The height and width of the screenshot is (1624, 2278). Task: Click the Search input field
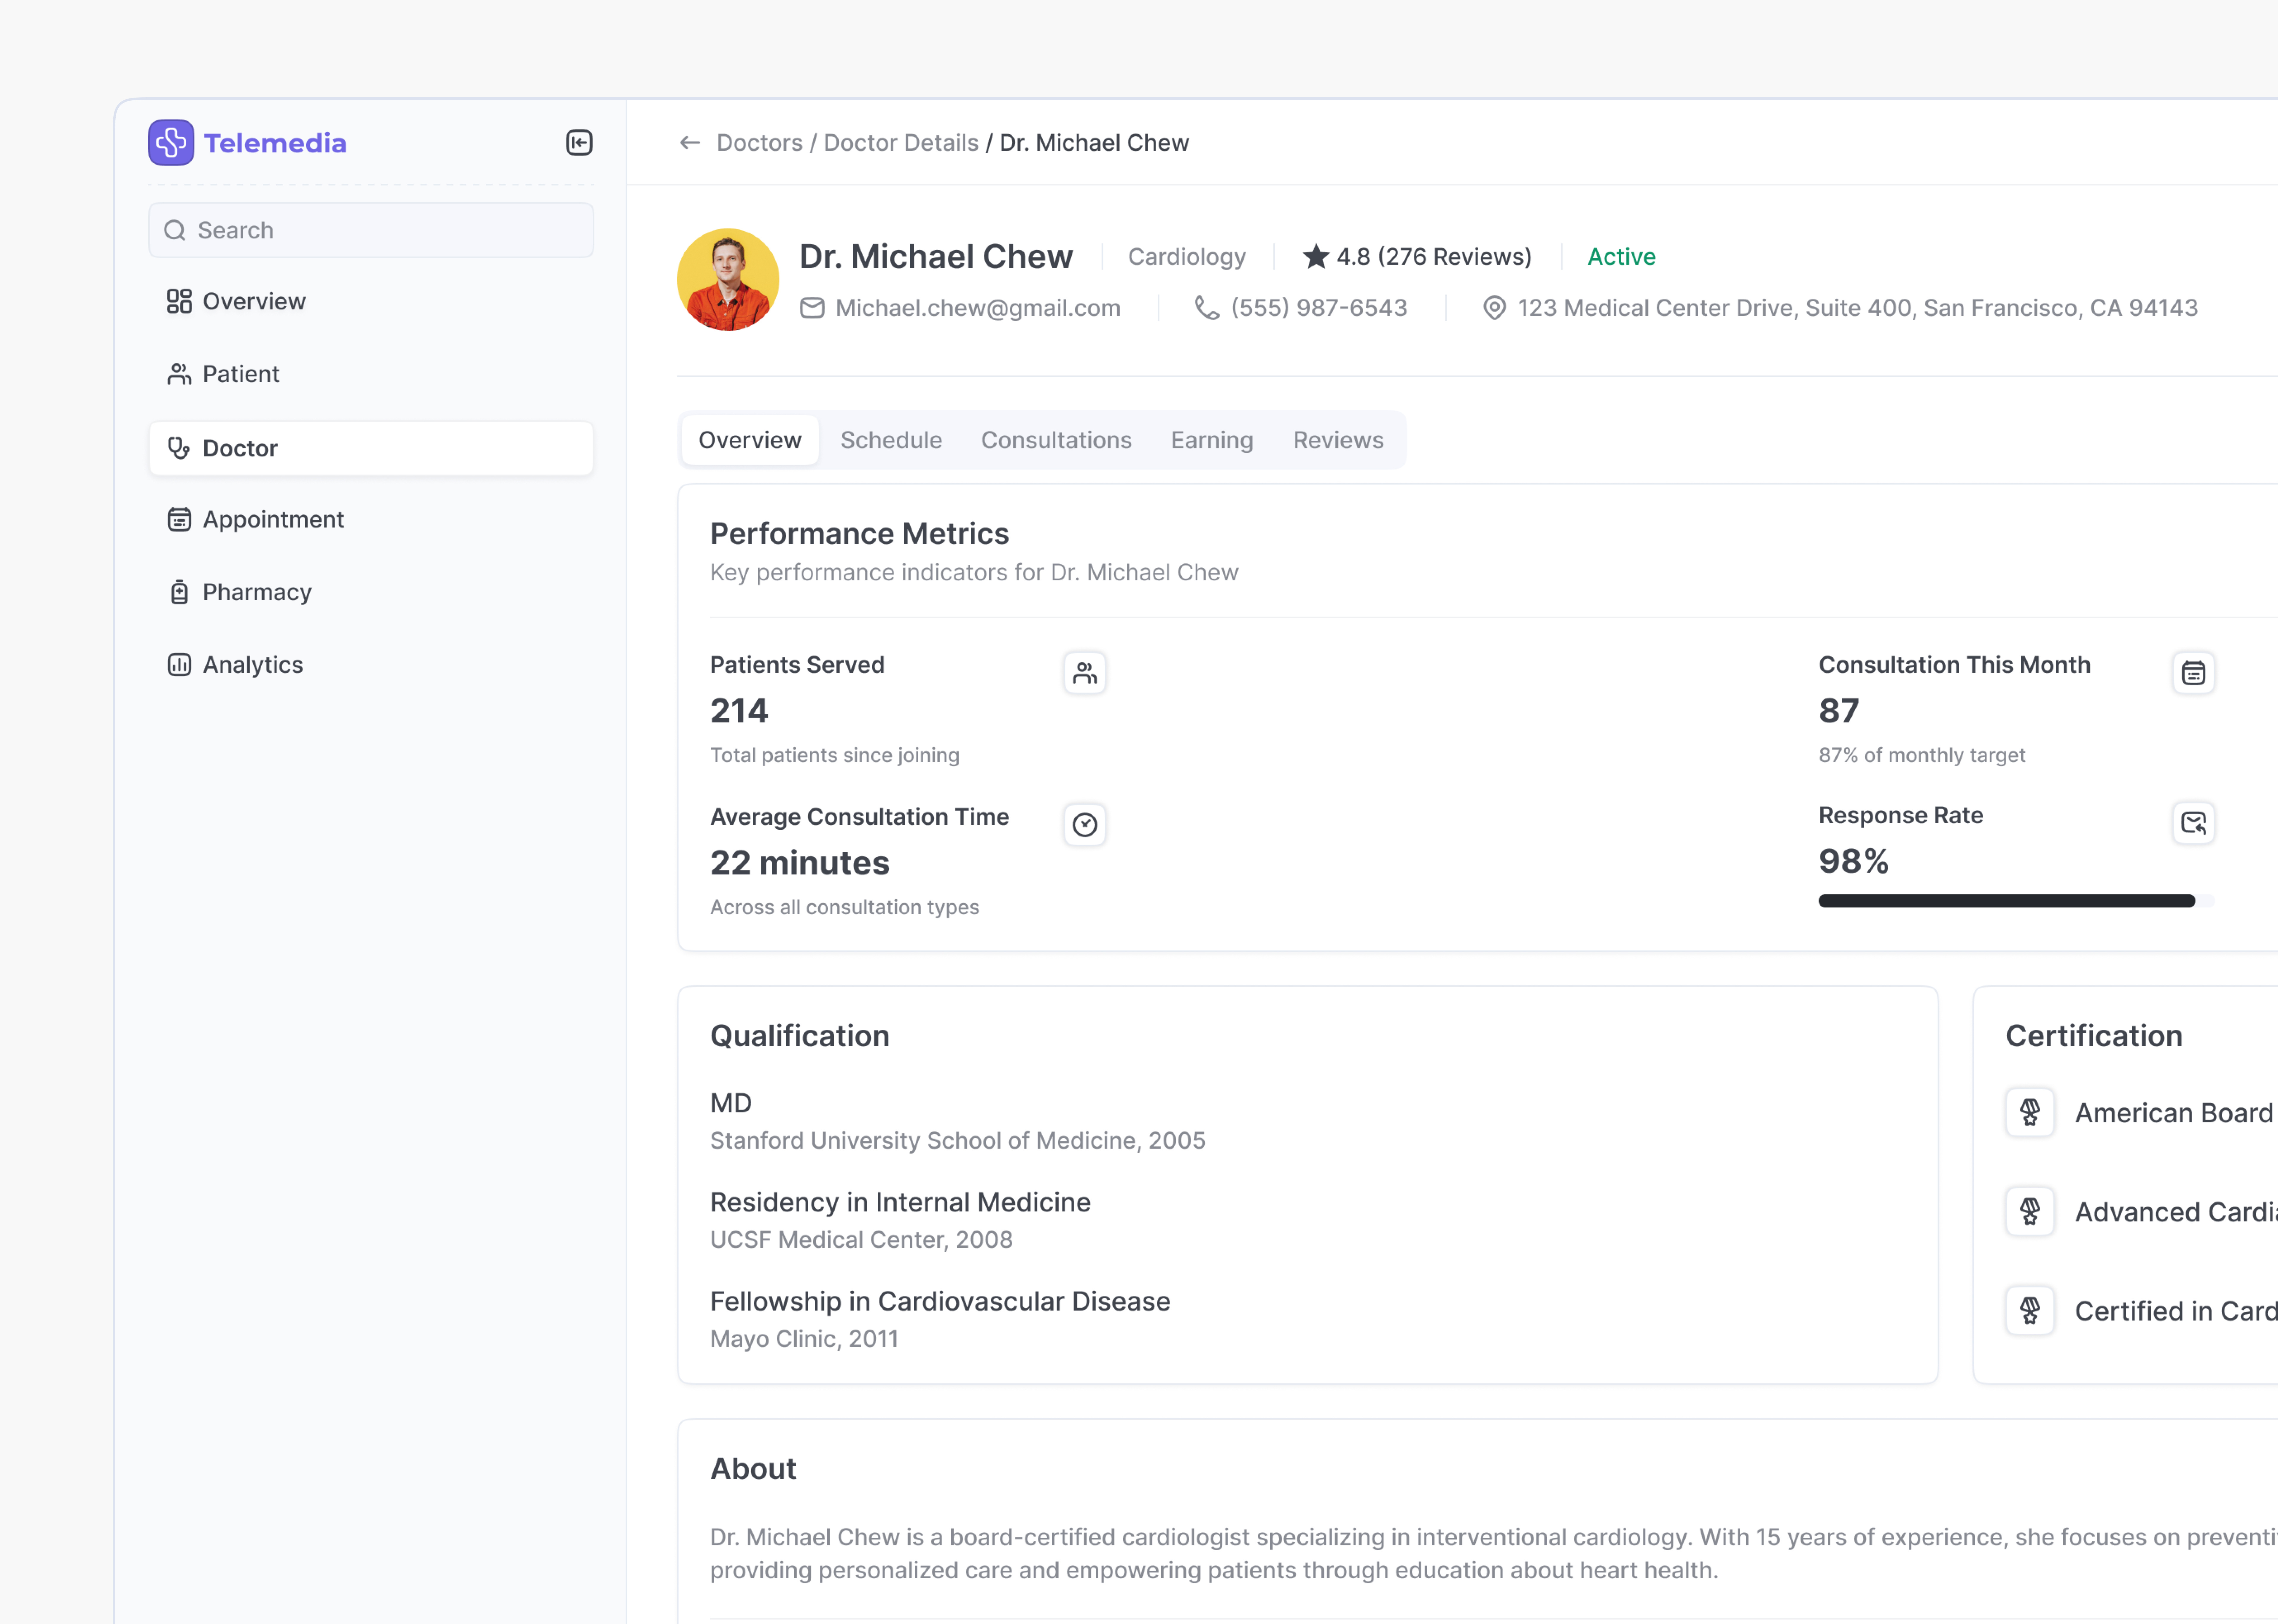[x=371, y=230]
